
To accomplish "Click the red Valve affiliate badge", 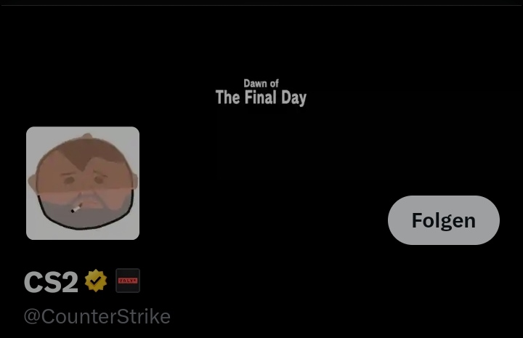I will pos(128,281).
